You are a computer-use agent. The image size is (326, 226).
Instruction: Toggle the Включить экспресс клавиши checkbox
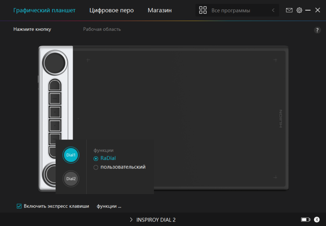[19, 206]
